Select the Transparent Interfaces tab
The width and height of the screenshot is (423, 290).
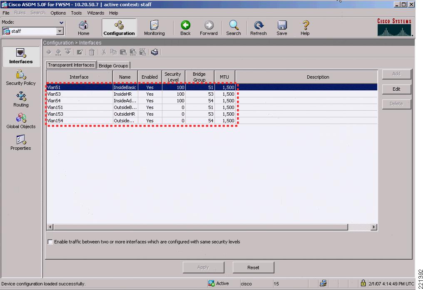tap(71, 65)
